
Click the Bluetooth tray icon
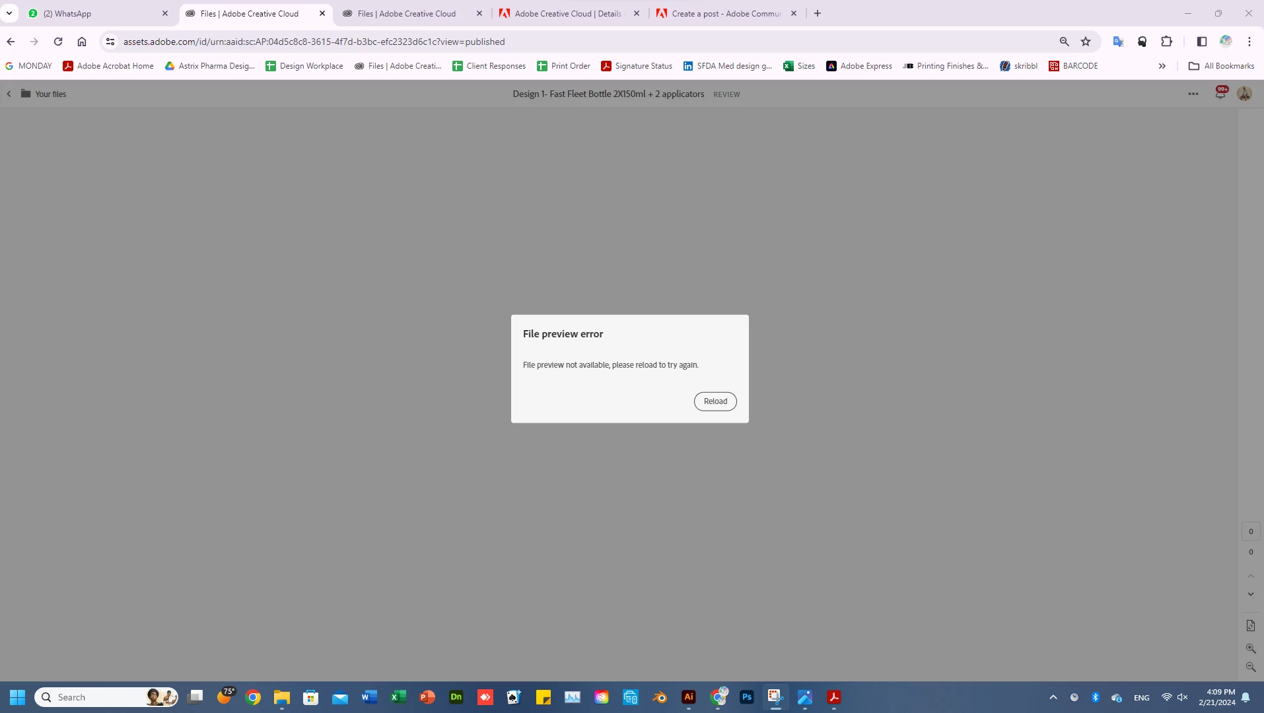[x=1095, y=697]
